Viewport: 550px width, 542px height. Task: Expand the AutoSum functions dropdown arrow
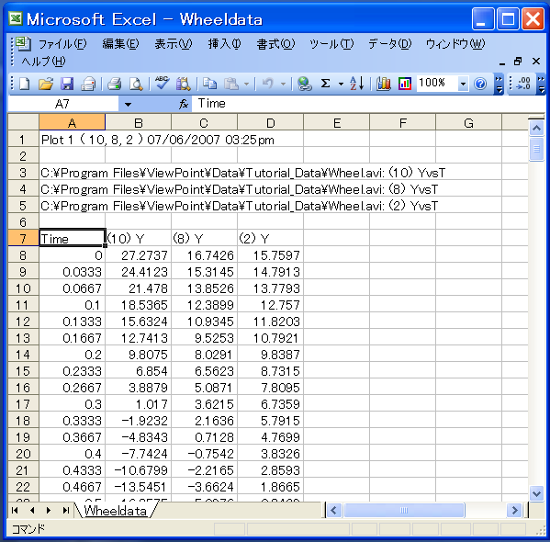pos(341,84)
